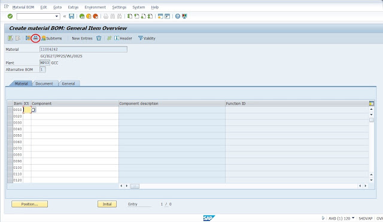Go to previous page icon

pyautogui.click(x=136, y=16)
